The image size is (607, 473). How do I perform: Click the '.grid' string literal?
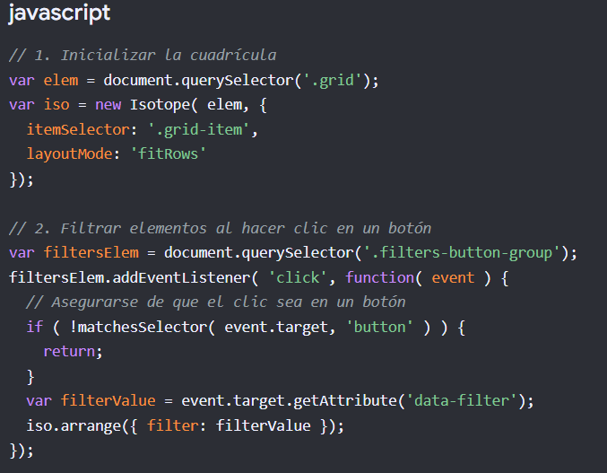332,80
